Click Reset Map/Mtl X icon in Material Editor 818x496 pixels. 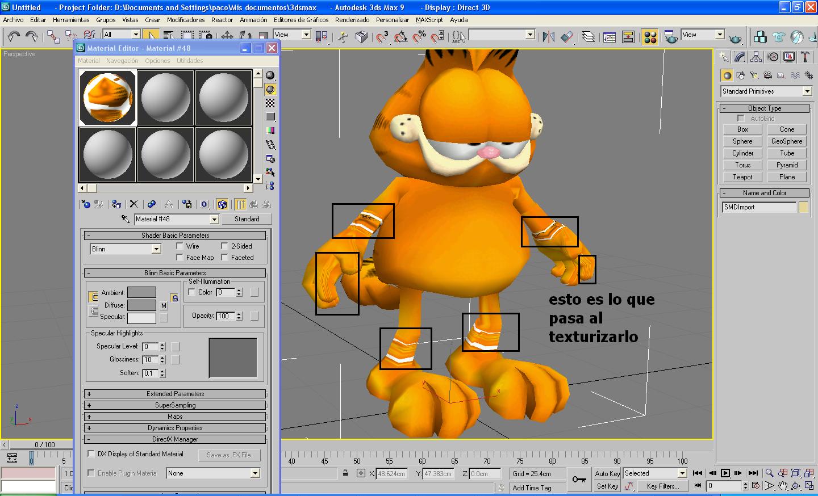click(x=133, y=204)
